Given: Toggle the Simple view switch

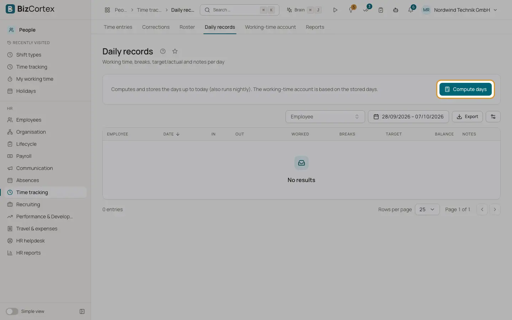Looking at the screenshot, I should click(x=12, y=311).
